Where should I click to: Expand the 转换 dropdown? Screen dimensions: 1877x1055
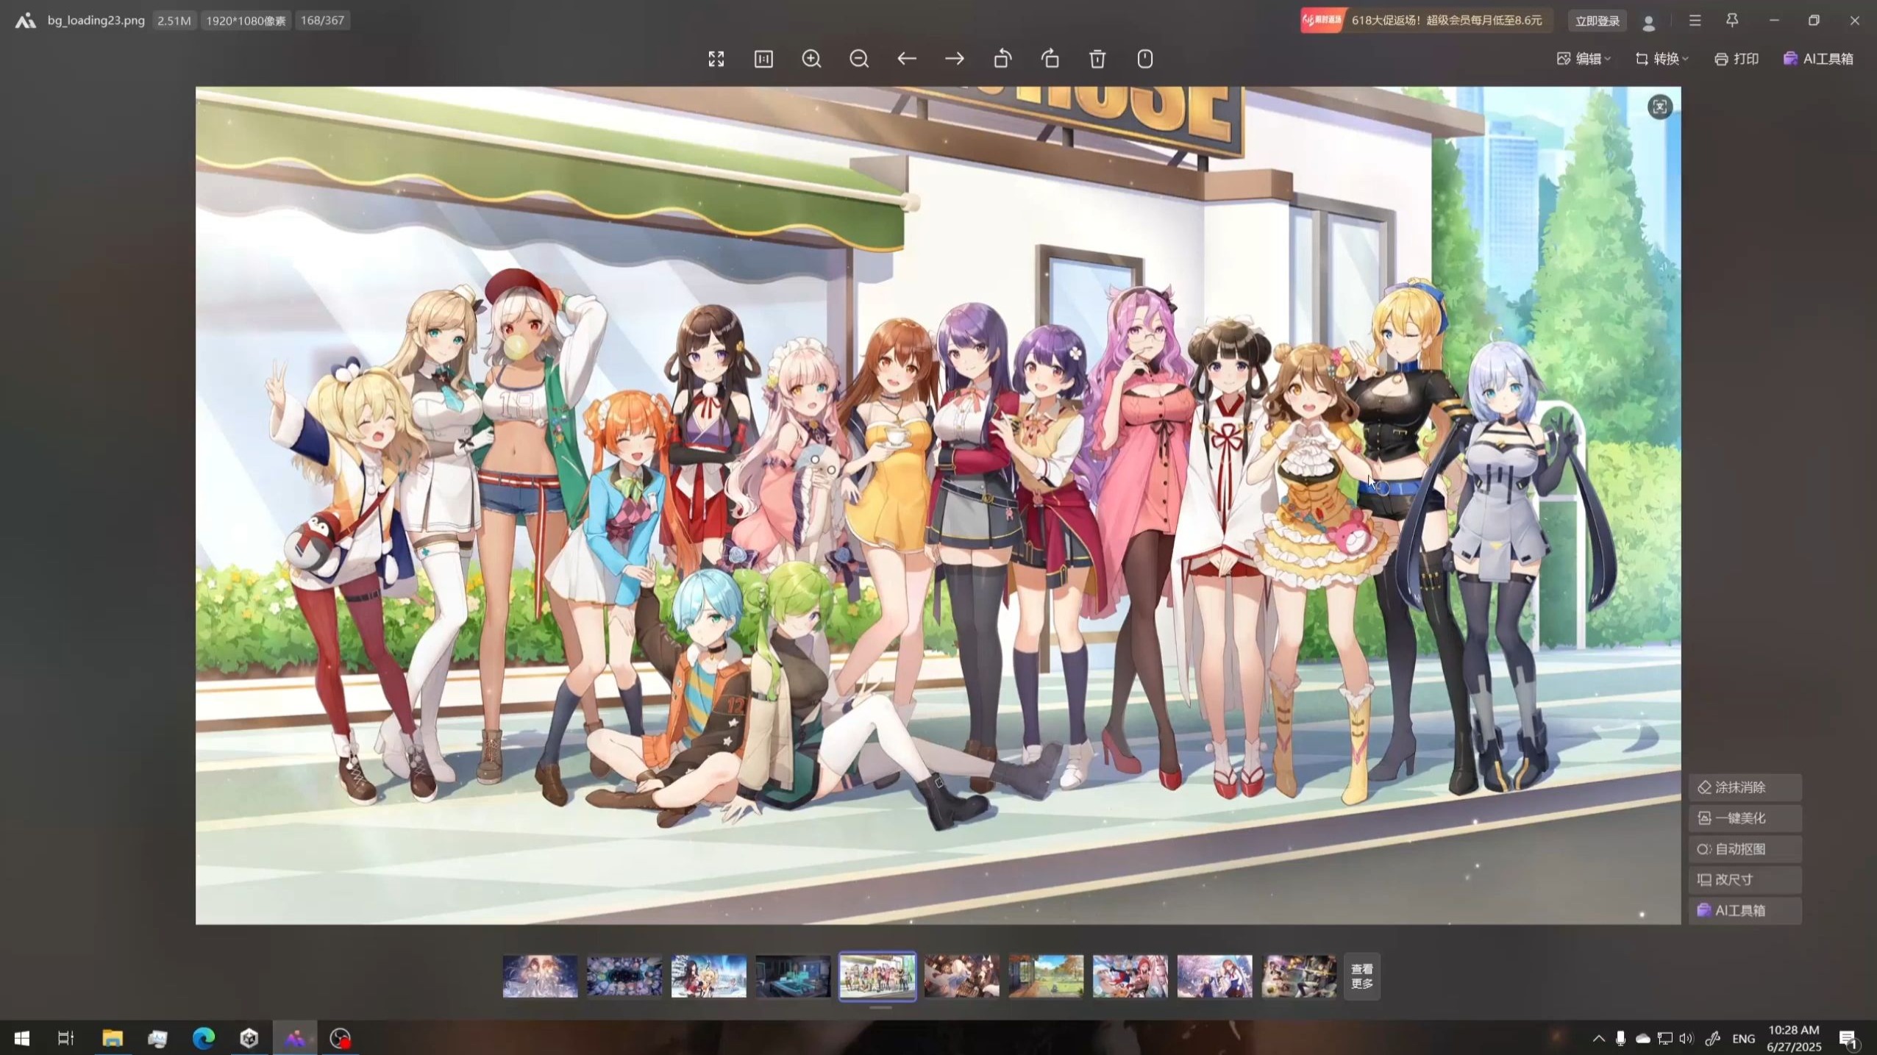[1661, 59]
